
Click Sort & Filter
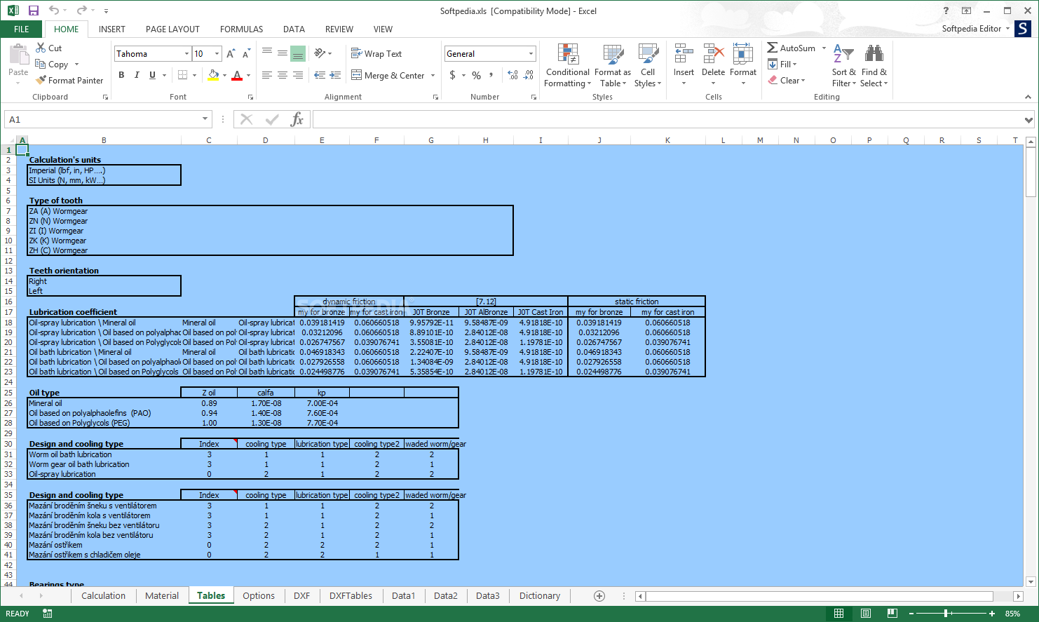(x=843, y=65)
